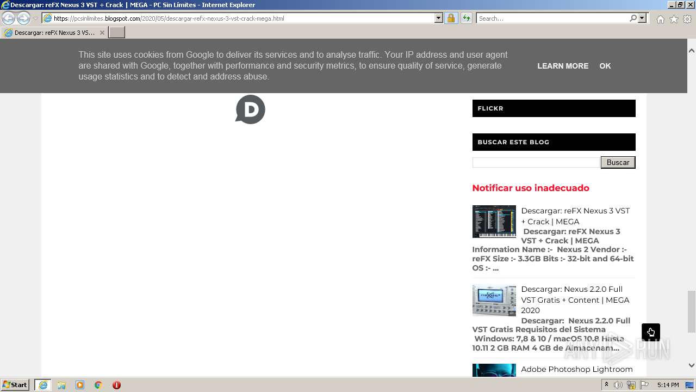Click the browser Back arrow button

(9, 18)
